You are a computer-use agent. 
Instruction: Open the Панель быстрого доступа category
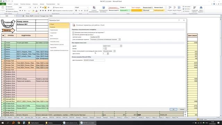[59, 44]
